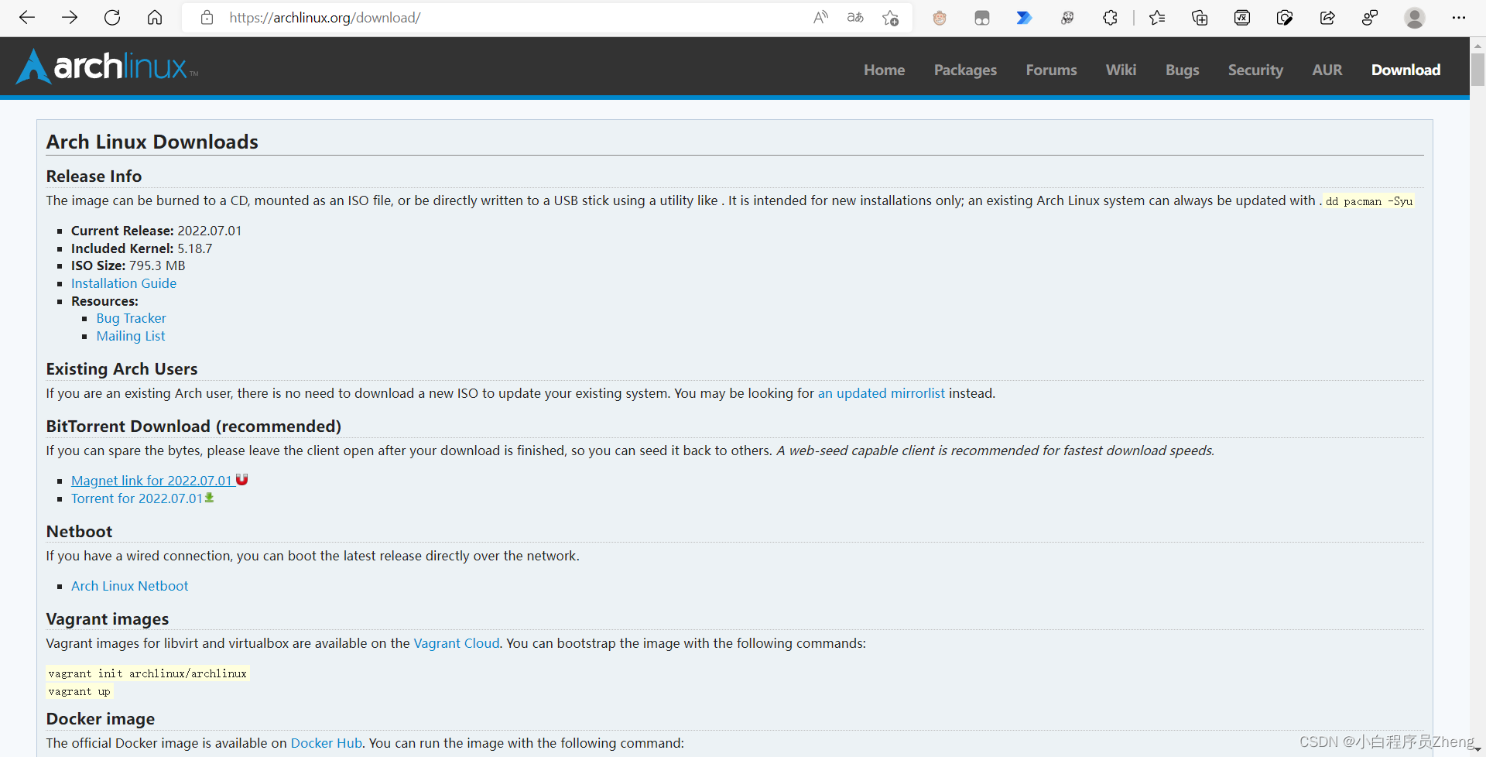This screenshot has height=757, width=1486.
Task: Open the Installation Guide link
Action: click(124, 283)
